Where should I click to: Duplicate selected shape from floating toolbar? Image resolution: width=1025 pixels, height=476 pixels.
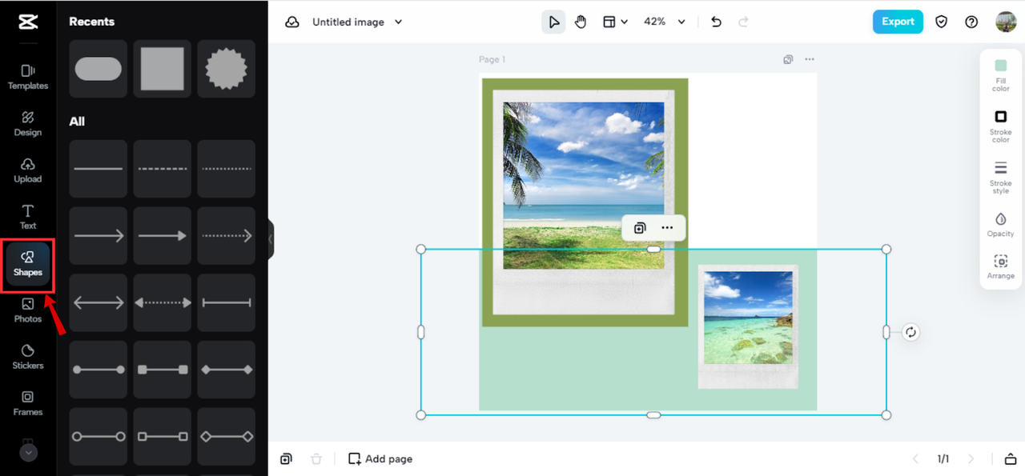coord(639,228)
